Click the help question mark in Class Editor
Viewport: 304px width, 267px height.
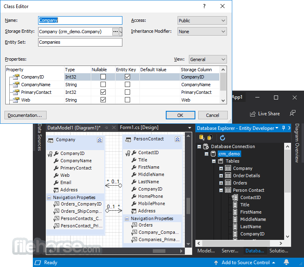pyautogui.click(x=204, y=6)
